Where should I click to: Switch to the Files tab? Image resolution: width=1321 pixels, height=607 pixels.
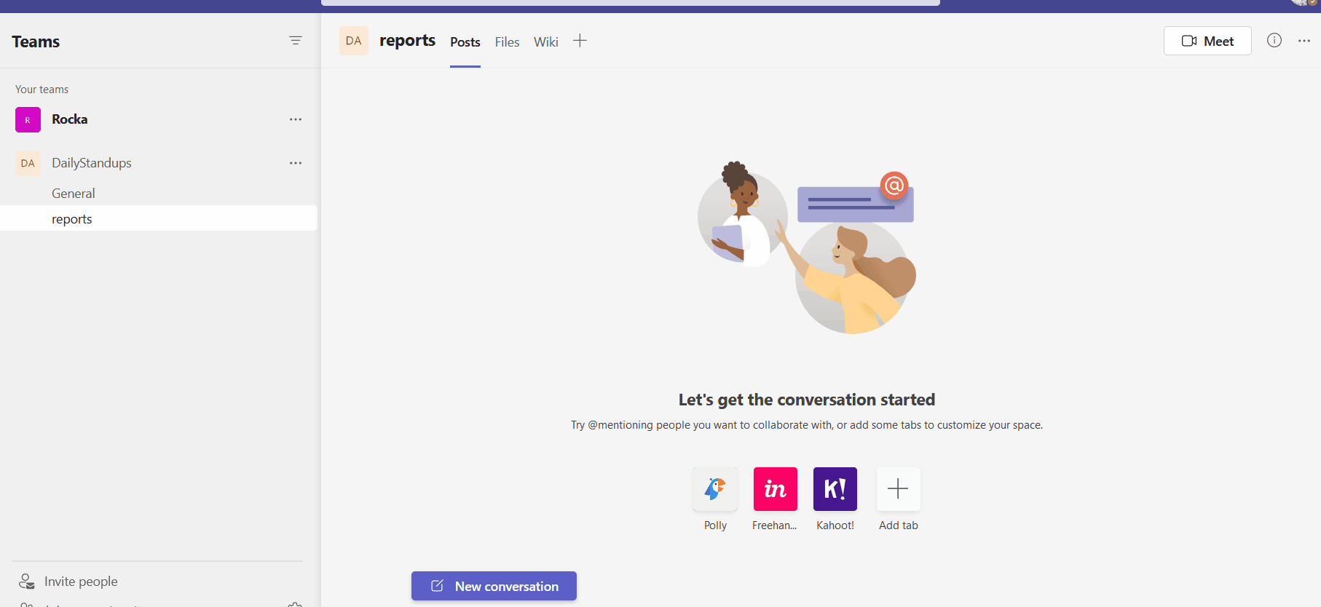(x=507, y=42)
